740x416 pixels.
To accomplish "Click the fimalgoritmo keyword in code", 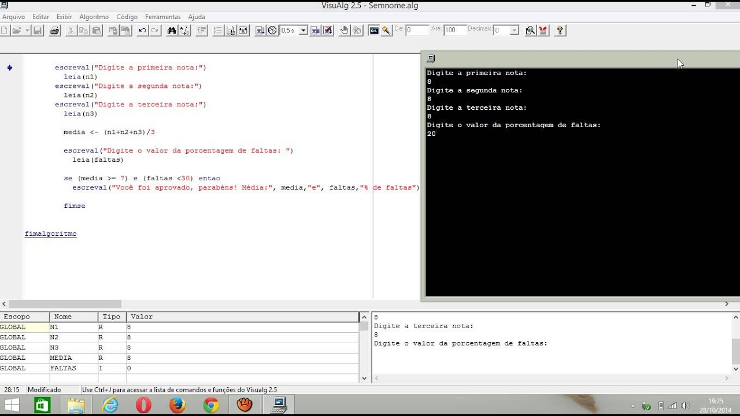I will [50, 234].
